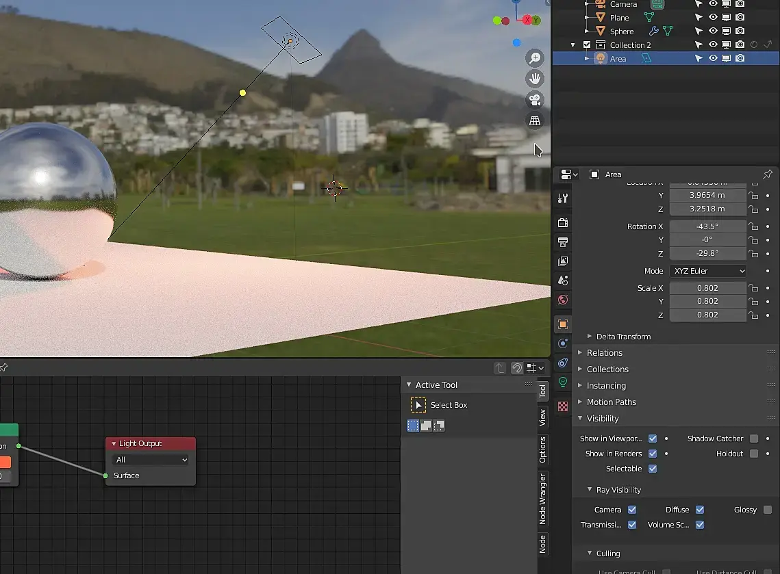This screenshot has width=780, height=574.
Task: Uncheck the Collection 2 checkbox
Action: click(x=587, y=44)
